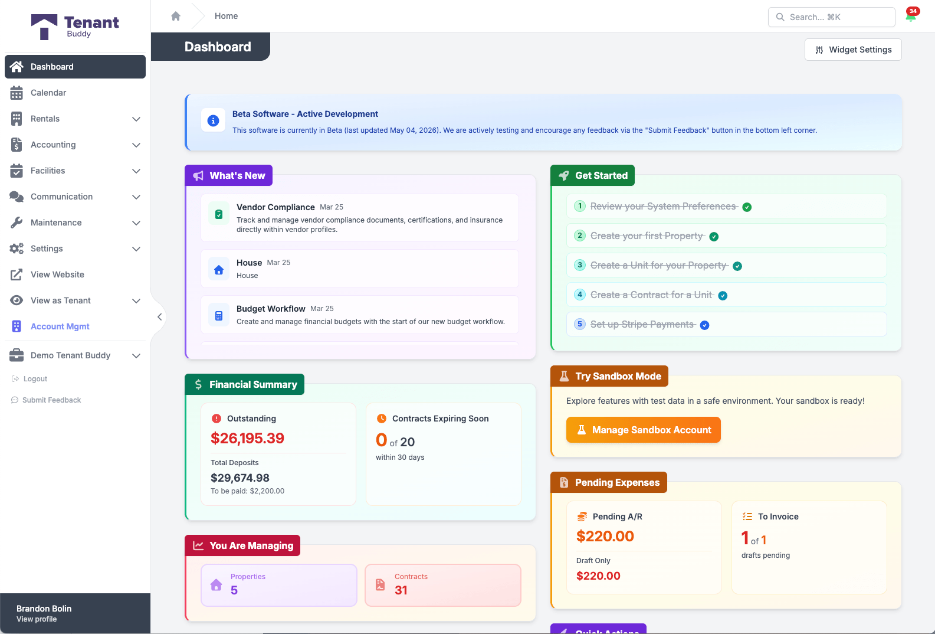
Task: Click the Communication chat bubbles icon
Action: tap(17, 197)
